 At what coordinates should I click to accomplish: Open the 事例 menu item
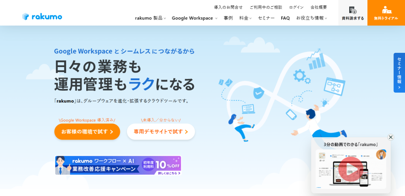(x=228, y=18)
